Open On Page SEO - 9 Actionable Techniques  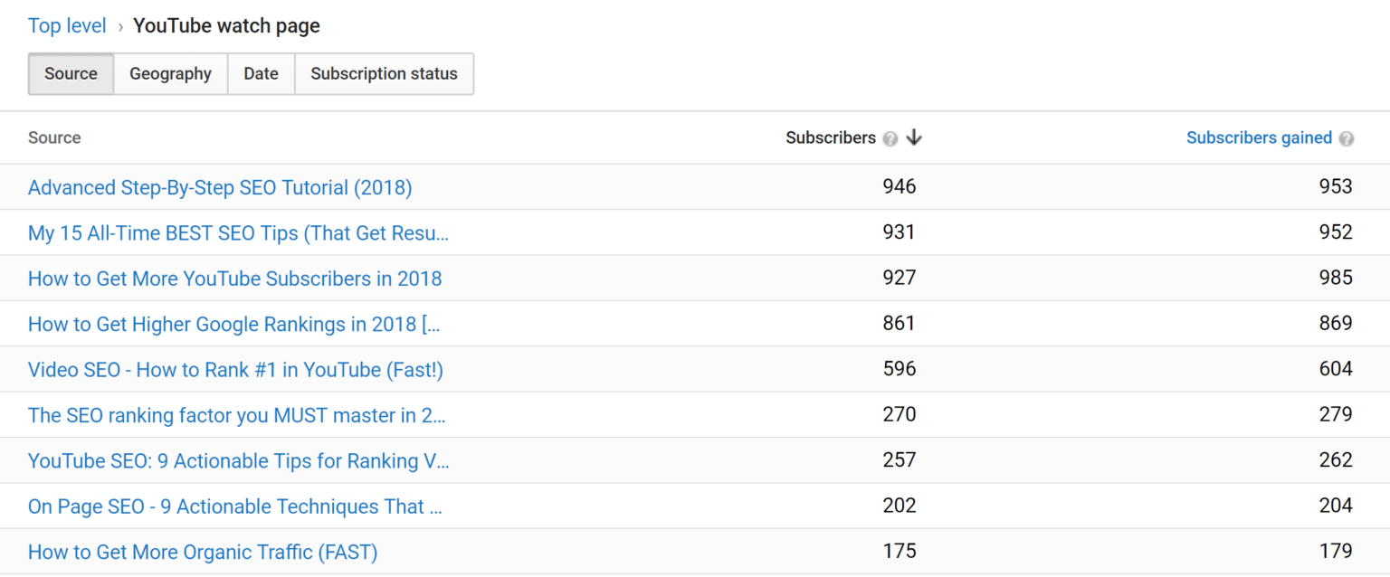(x=234, y=506)
